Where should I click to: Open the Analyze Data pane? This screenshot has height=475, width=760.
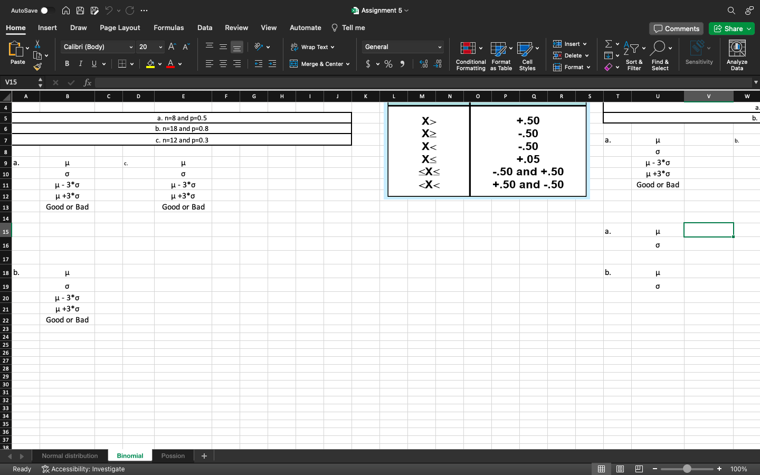point(737,54)
